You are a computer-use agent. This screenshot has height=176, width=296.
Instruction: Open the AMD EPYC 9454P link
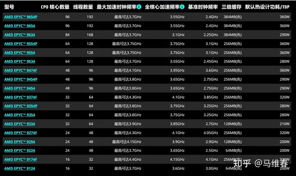pyautogui.click(x=21, y=79)
